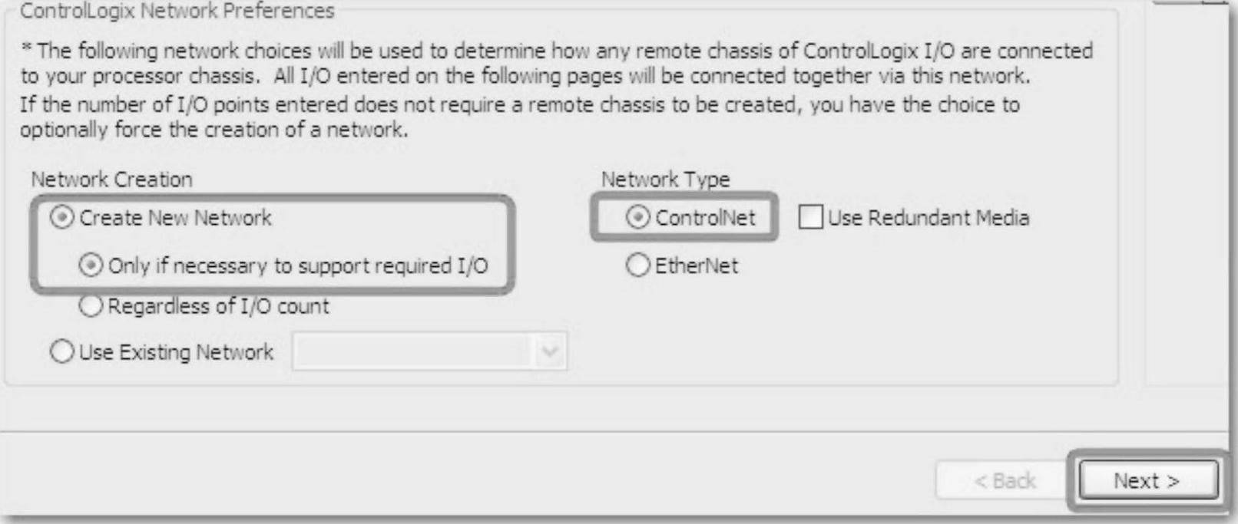This screenshot has width=1238, height=524.
Task: Click the EtherNet label text
Action: [x=696, y=266]
